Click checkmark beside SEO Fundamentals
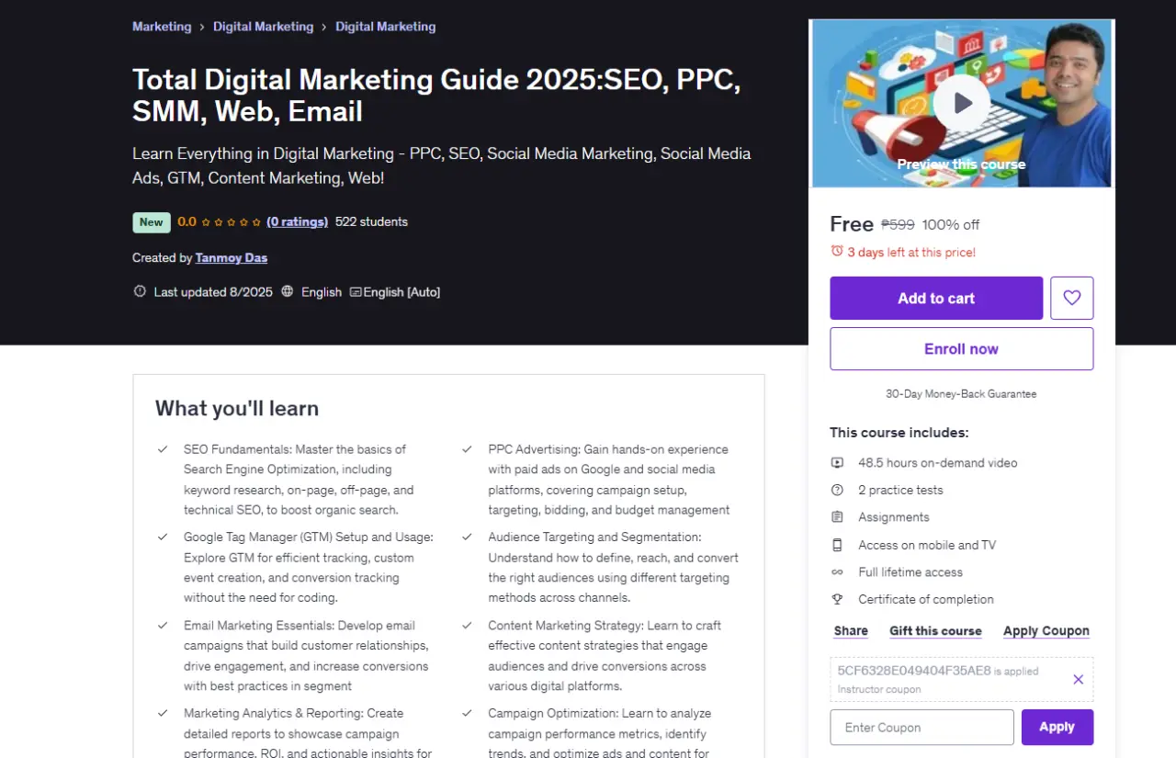Screen dimensions: 1176x758 coord(163,449)
